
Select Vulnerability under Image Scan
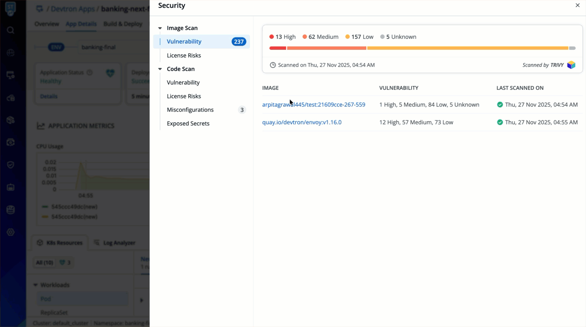[184, 42]
